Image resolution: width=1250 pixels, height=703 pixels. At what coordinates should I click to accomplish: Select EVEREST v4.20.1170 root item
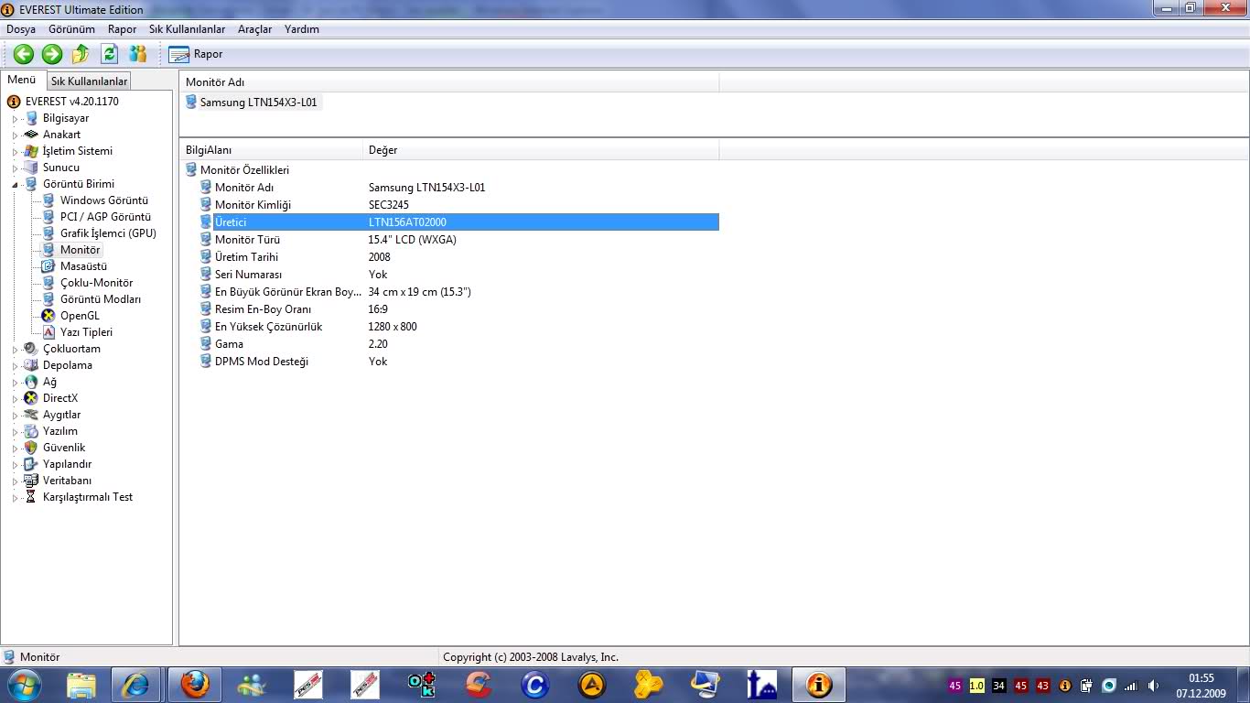click(71, 102)
